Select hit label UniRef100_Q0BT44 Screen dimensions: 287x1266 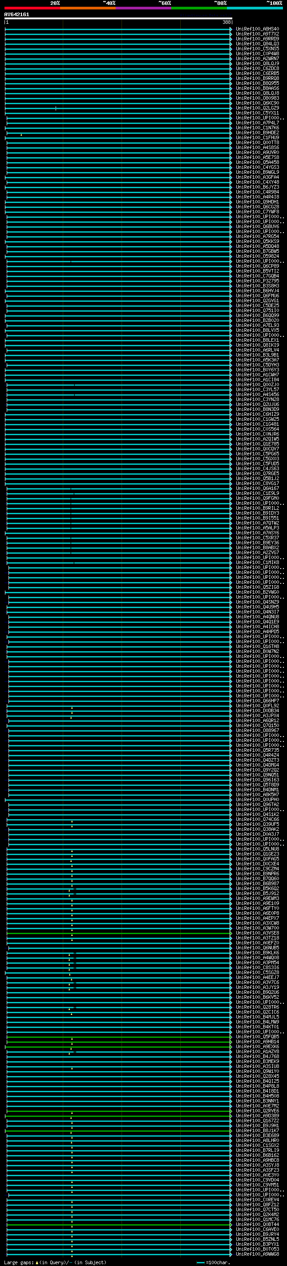[257, 1224]
